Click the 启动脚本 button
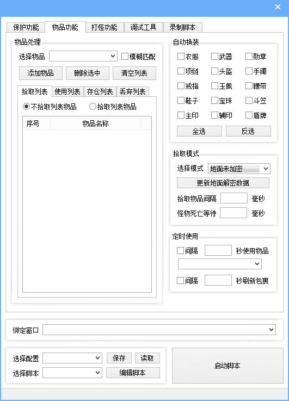The image size is (289, 401). coord(227,366)
